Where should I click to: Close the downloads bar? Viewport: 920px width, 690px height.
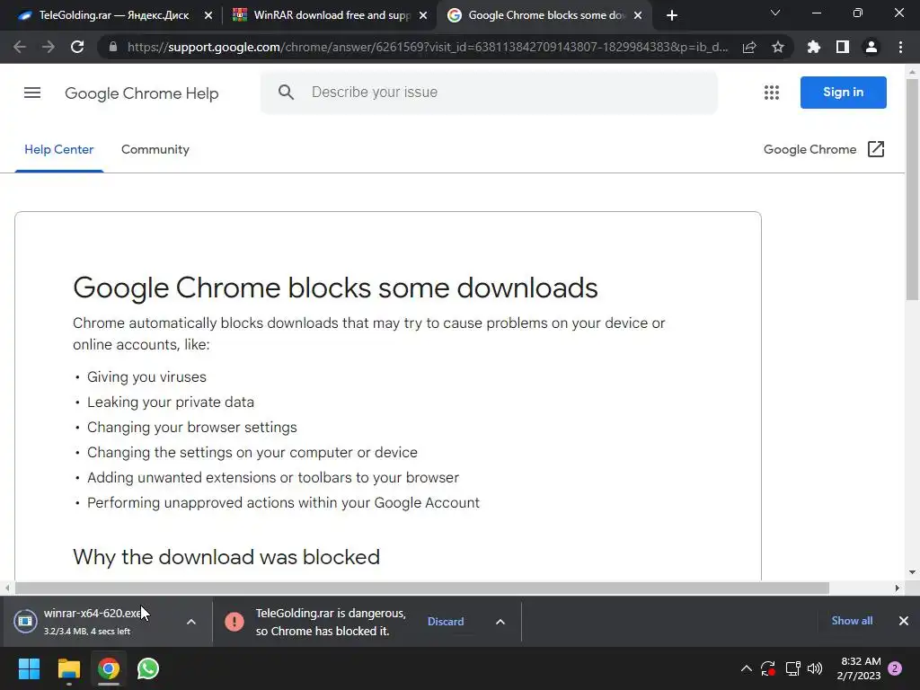tap(904, 621)
